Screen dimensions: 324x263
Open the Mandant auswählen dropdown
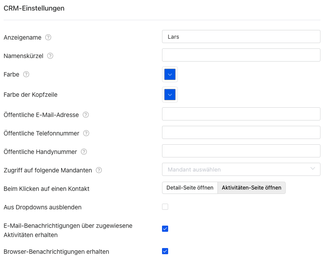coord(241,169)
